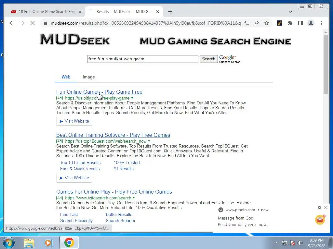The image size is (333, 249).
Task: Click 'Fast & Quick Results' sitelink
Action: [80, 169]
